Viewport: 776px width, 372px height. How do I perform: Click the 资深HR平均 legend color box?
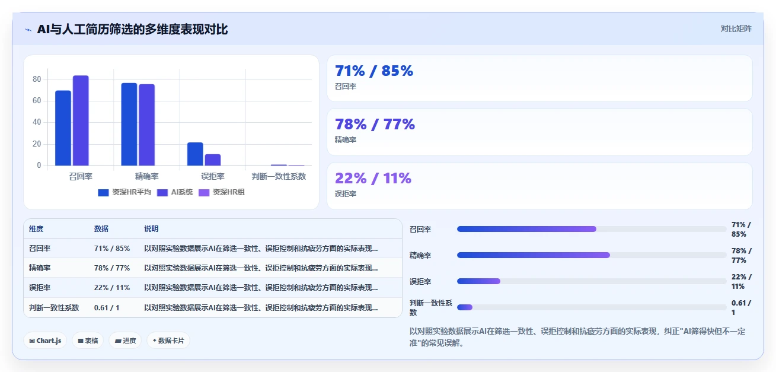[x=103, y=192]
